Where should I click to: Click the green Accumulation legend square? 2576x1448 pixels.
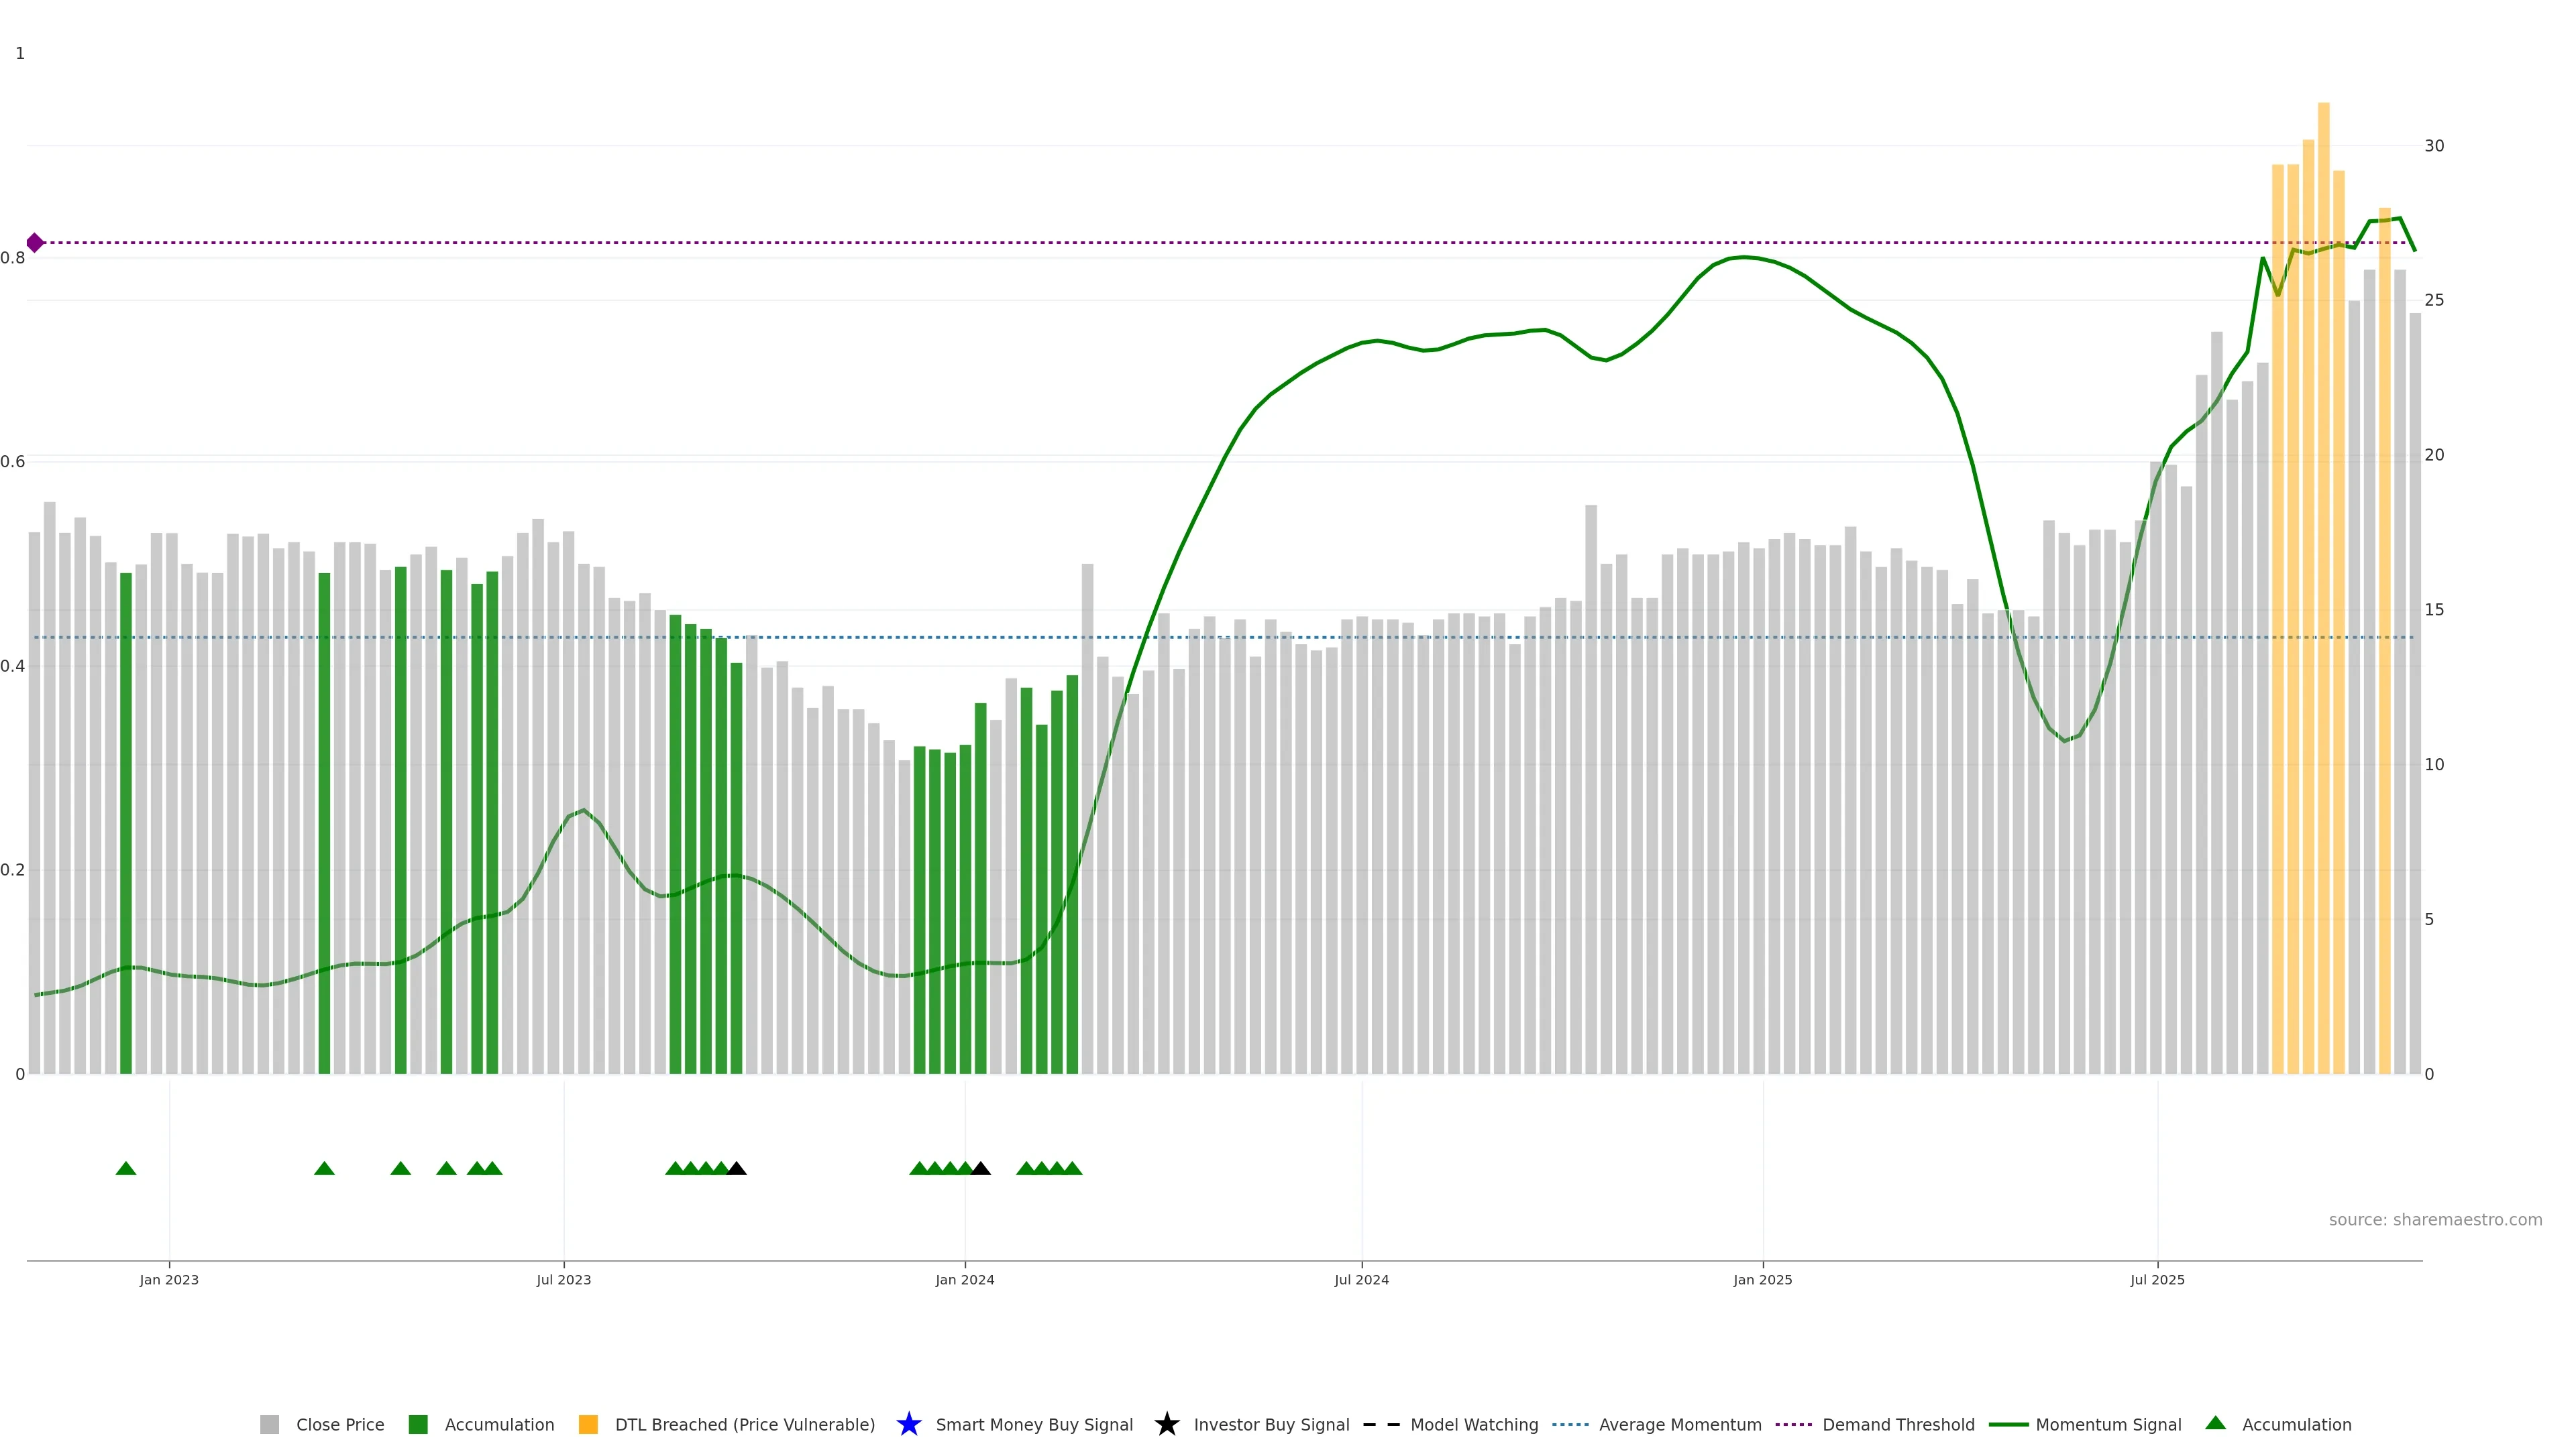pyautogui.click(x=419, y=1424)
